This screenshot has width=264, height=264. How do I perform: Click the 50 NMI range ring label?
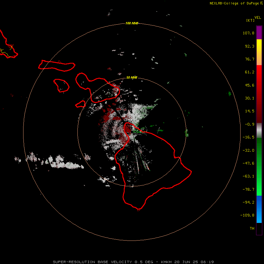point(132,78)
